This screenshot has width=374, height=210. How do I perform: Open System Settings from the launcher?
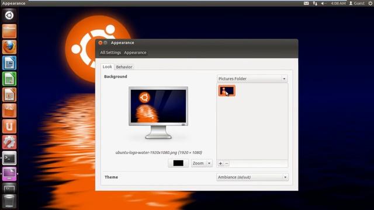click(9, 142)
